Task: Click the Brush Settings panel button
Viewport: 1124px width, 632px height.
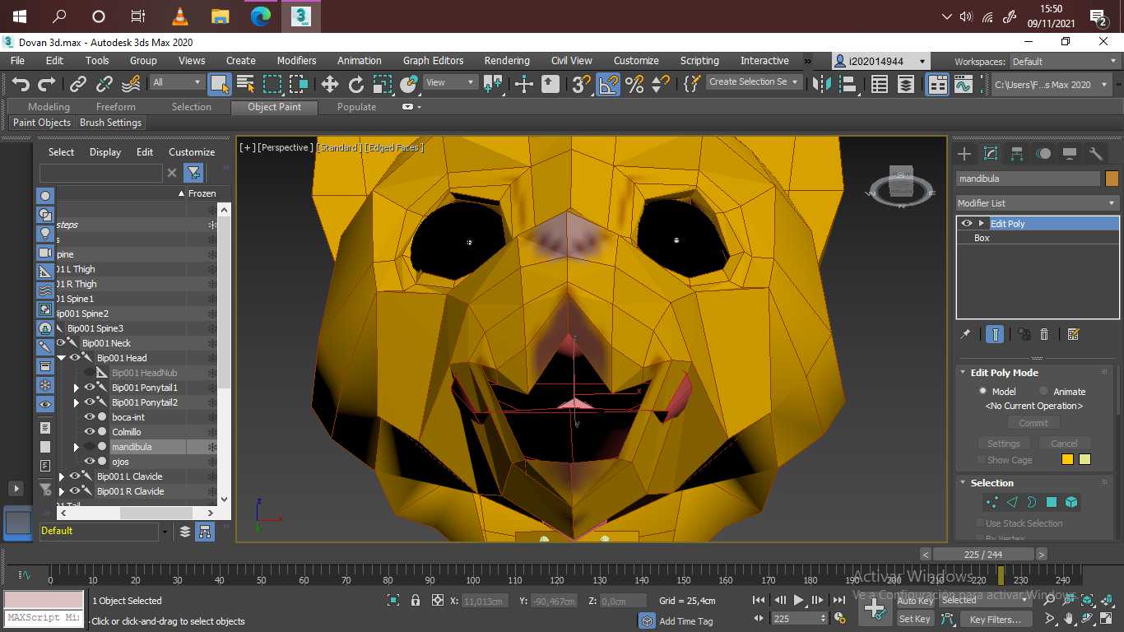Action: pyautogui.click(x=111, y=123)
